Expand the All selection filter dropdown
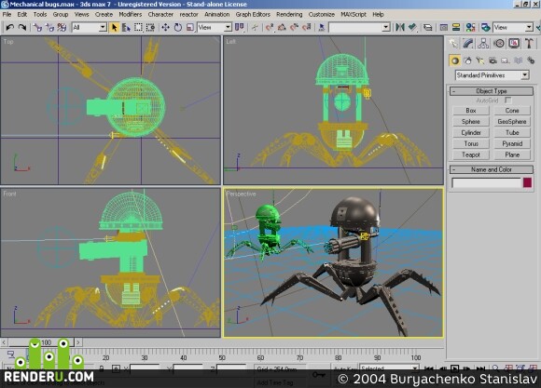Screen dimensions: 541x388 click(x=90, y=27)
